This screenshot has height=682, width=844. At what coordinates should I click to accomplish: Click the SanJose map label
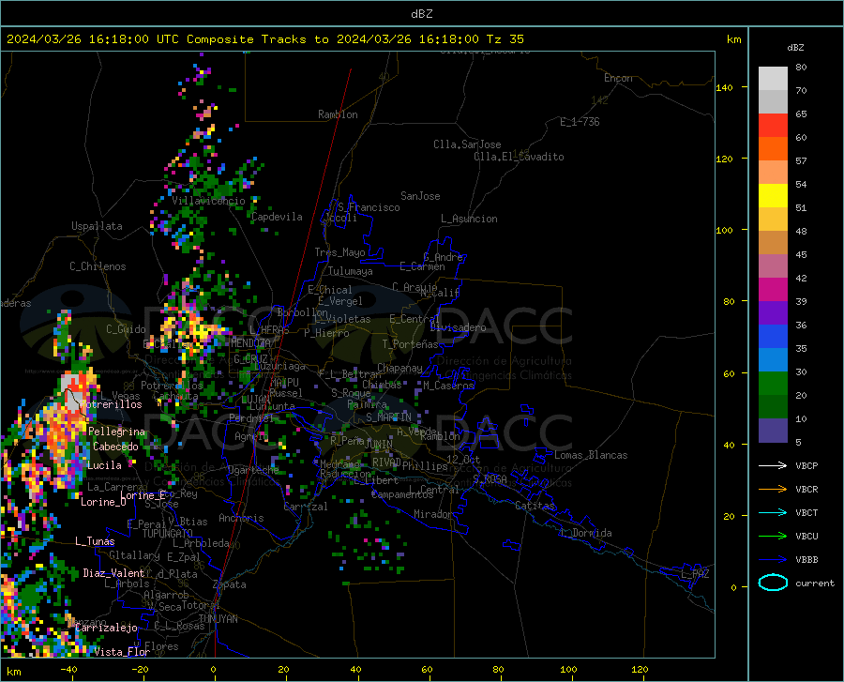click(420, 196)
